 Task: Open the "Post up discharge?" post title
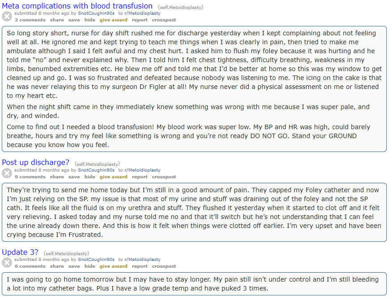36,162
